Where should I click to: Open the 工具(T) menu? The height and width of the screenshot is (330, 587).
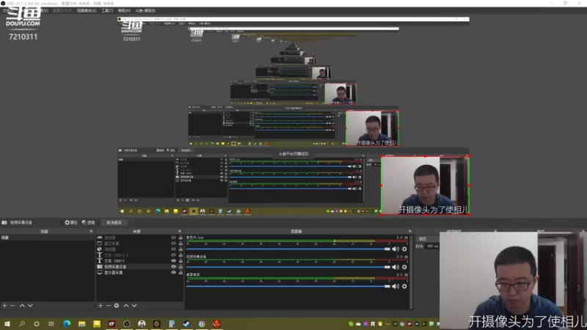[x=107, y=10]
